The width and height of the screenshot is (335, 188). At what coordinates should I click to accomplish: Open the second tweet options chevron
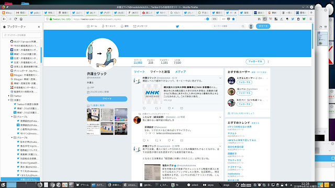(x=220, y=117)
